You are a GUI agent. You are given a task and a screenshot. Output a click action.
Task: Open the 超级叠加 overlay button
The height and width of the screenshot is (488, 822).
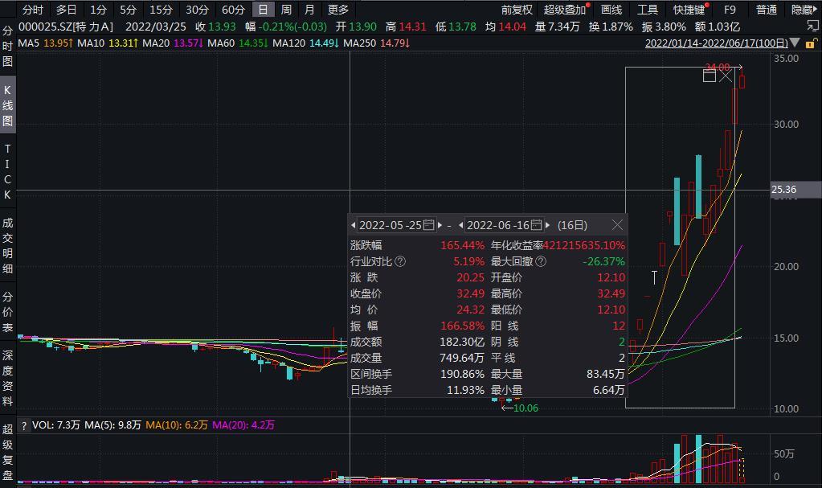[565, 10]
